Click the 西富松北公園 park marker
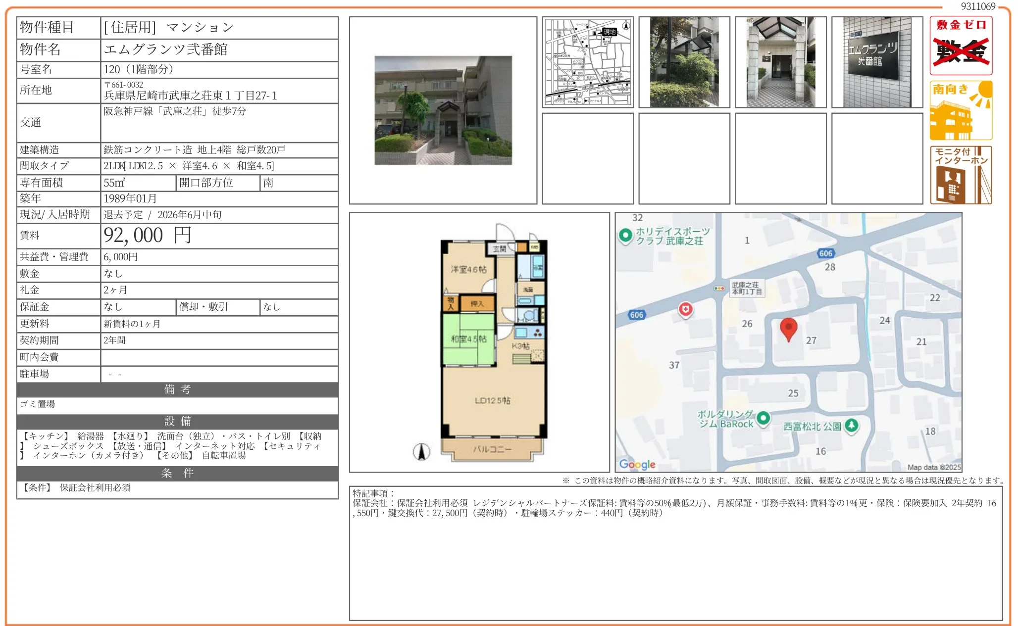1018x626 pixels. [x=851, y=425]
